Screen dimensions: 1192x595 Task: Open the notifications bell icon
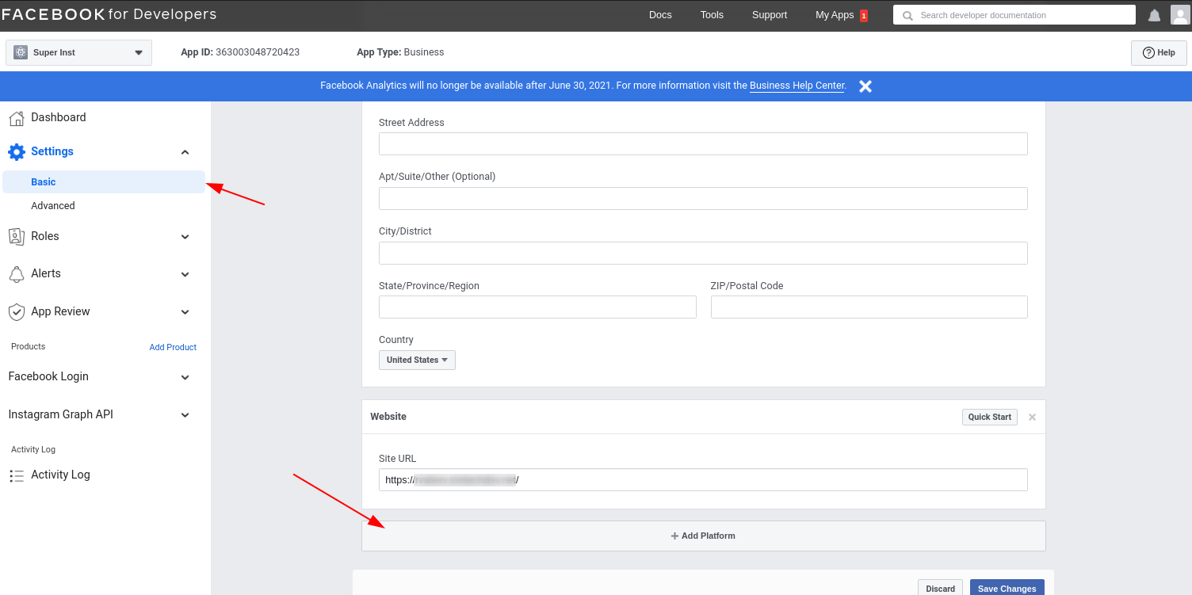tap(1155, 15)
